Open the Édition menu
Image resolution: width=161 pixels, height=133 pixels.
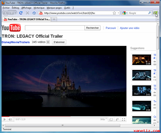[16, 8]
